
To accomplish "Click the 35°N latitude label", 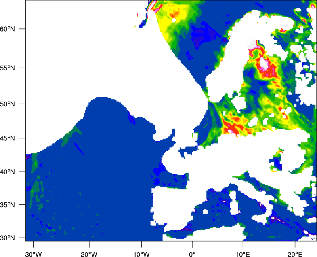I will tap(7, 205).
